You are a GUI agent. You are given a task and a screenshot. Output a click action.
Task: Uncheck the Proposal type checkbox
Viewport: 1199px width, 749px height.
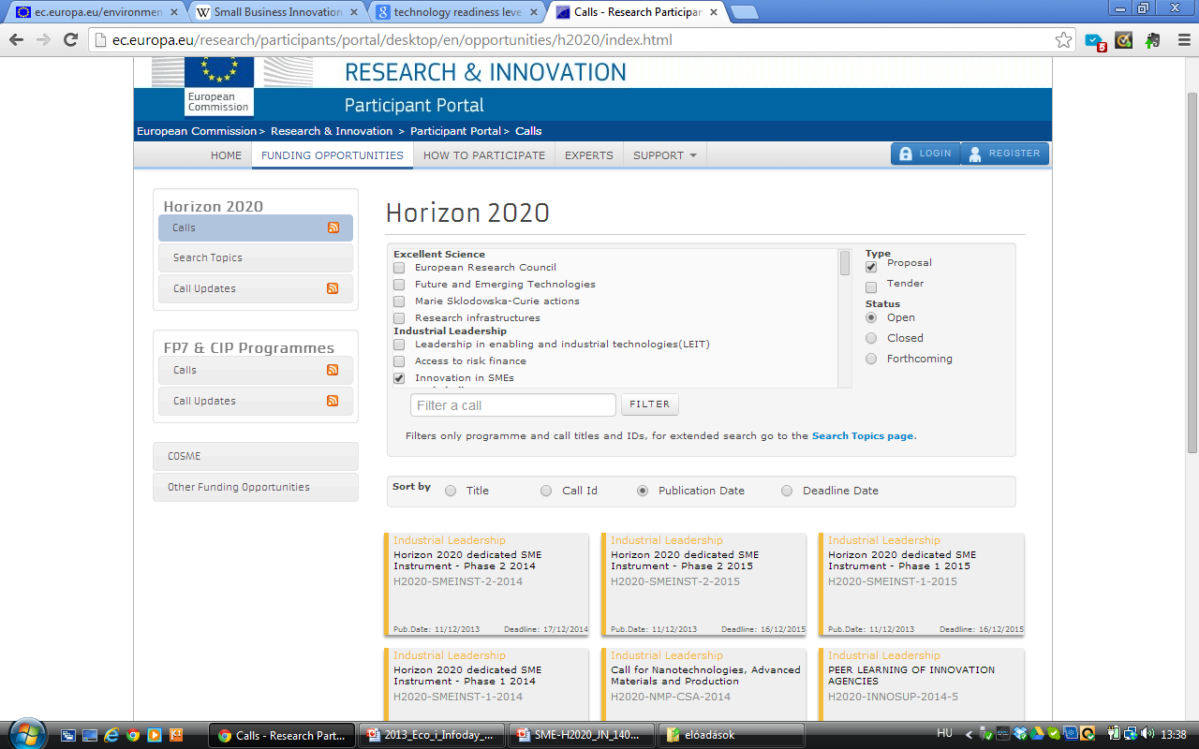click(x=871, y=267)
